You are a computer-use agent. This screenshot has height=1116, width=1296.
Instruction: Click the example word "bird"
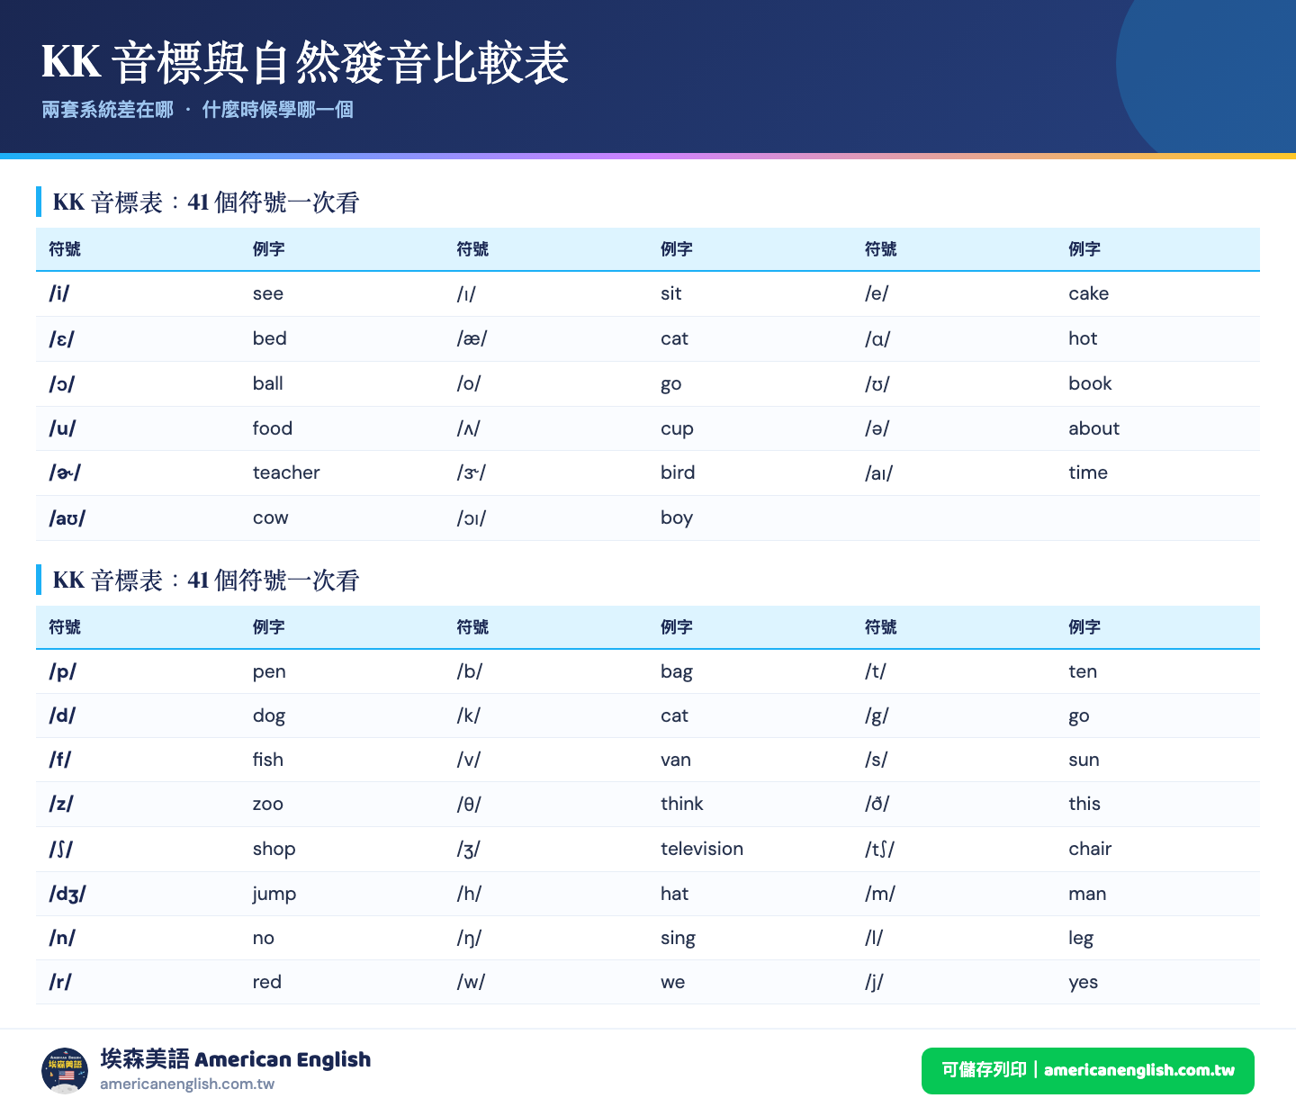678,472
